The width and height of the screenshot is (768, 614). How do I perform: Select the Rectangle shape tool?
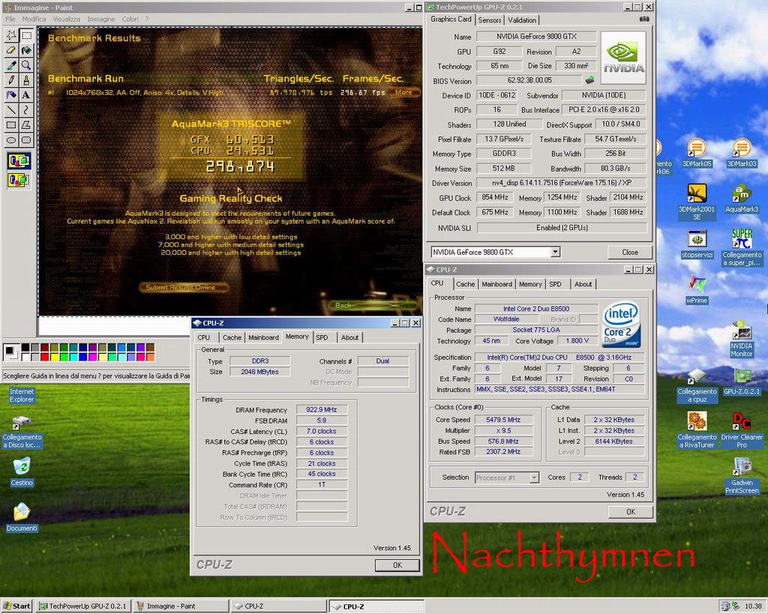click(x=10, y=125)
